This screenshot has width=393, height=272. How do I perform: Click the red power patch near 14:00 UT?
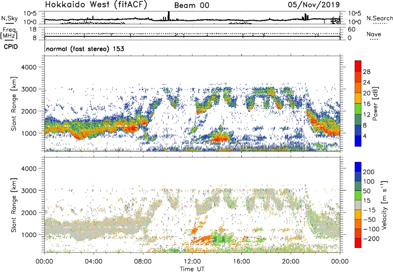click(220, 137)
